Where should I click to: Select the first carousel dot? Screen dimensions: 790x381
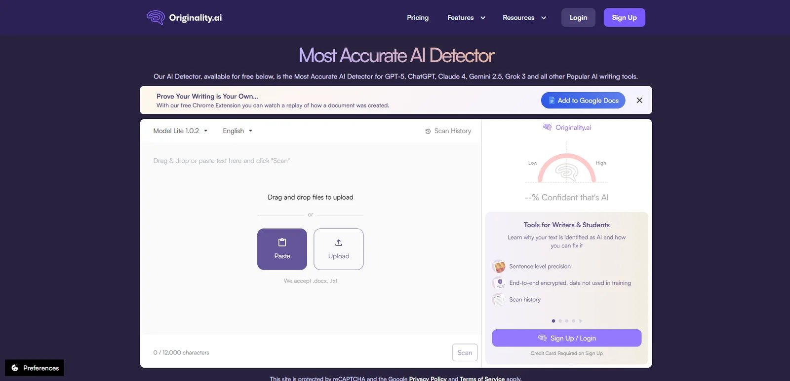[553, 321]
